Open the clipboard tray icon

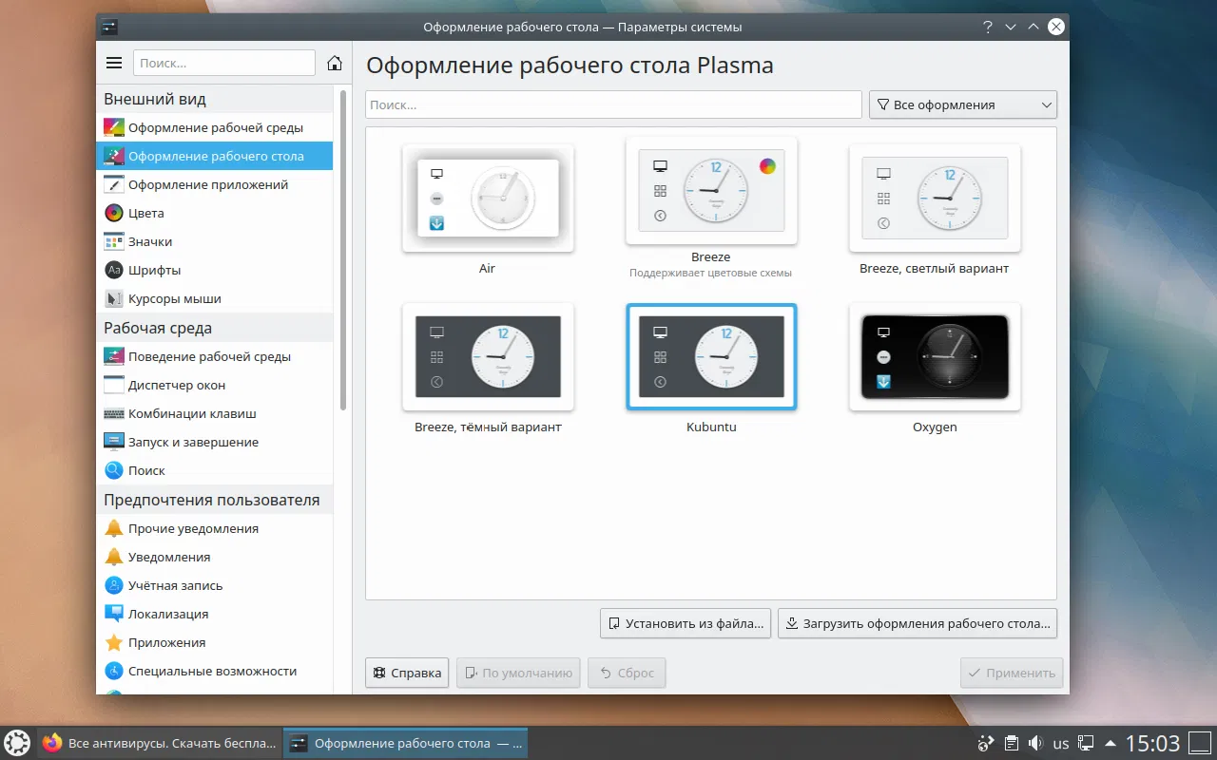[1013, 743]
